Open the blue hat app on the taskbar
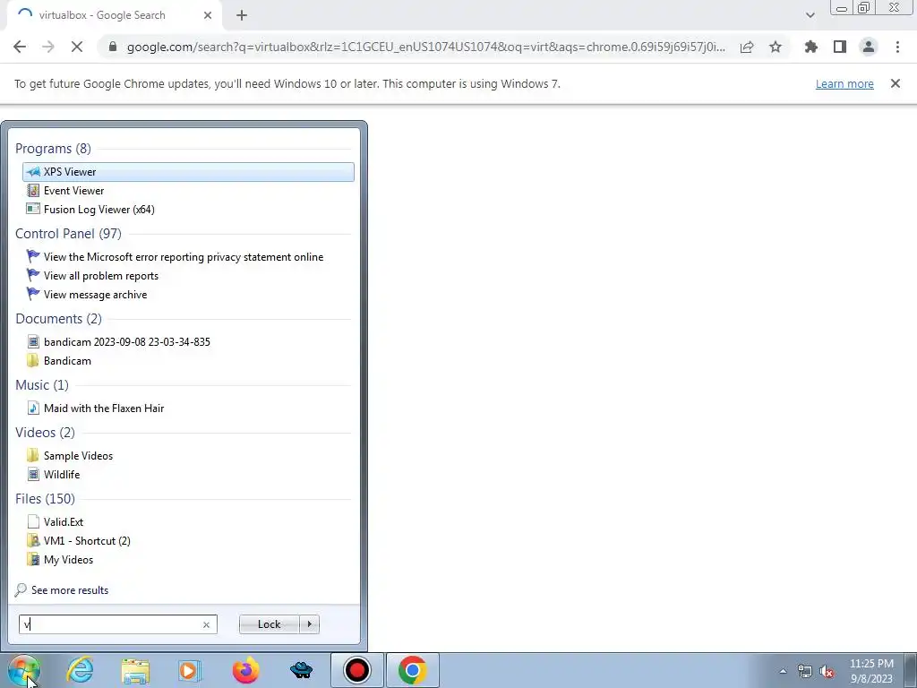917x688 pixels. coord(301,670)
